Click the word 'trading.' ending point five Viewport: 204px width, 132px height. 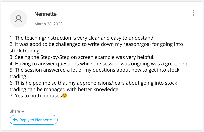18,76
